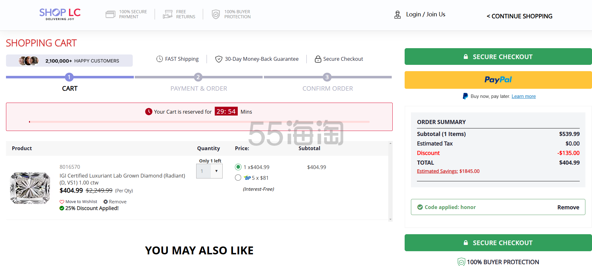Go to Payment & Order step 2
This screenshot has height=266, width=592.
tap(198, 77)
